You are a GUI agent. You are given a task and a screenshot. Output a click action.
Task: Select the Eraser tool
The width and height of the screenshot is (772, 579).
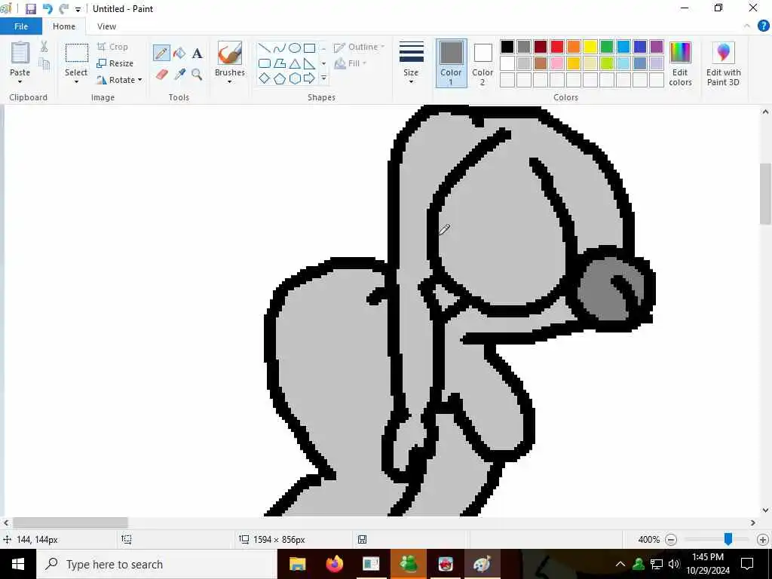(162, 75)
